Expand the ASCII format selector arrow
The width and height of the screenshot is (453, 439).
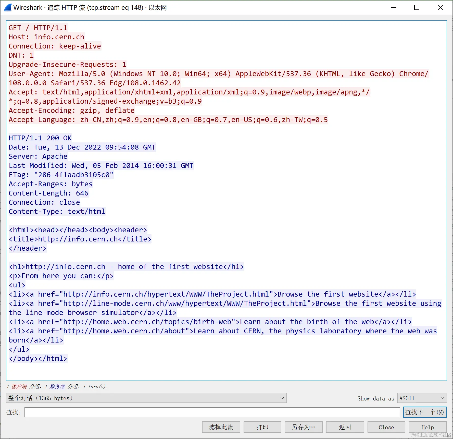[x=442, y=398]
